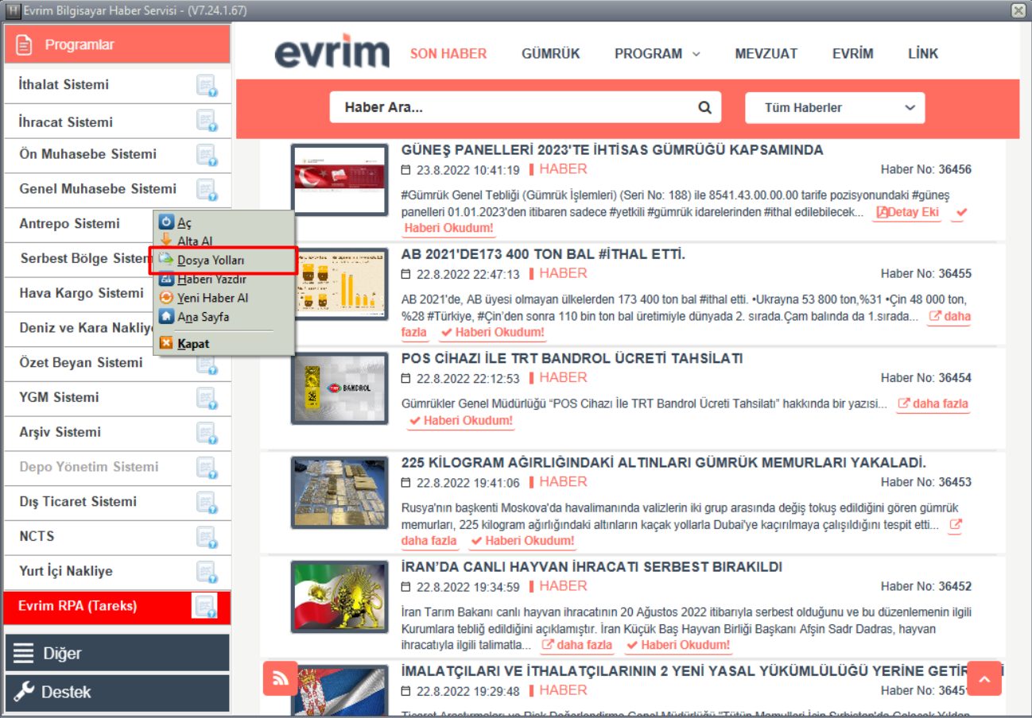
Task: Click headline POS CİHAZI İLE TRT BANDROL ÜCRETİ TAHSİLATI
Action: [572, 359]
